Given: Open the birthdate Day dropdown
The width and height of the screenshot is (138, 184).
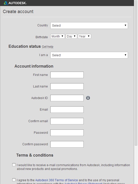Looking at the screenshot, I should (x=71, y=36).
